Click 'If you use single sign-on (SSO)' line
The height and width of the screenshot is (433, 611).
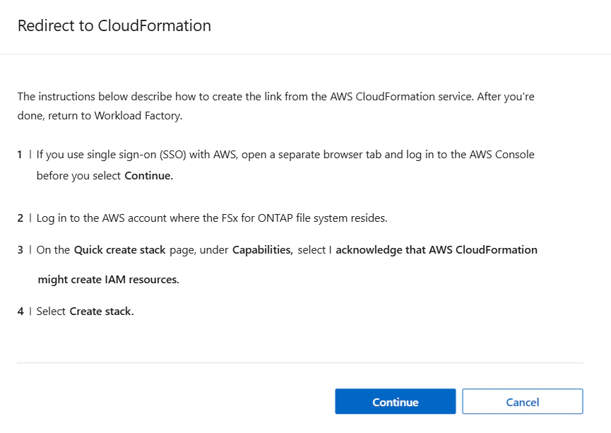point(285,155)
